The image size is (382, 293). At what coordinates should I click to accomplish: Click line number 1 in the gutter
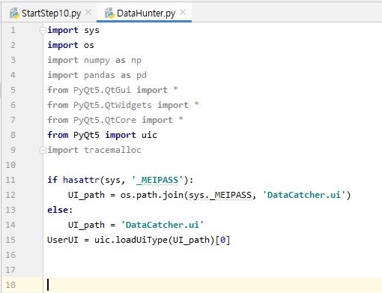tap(13, 30)
